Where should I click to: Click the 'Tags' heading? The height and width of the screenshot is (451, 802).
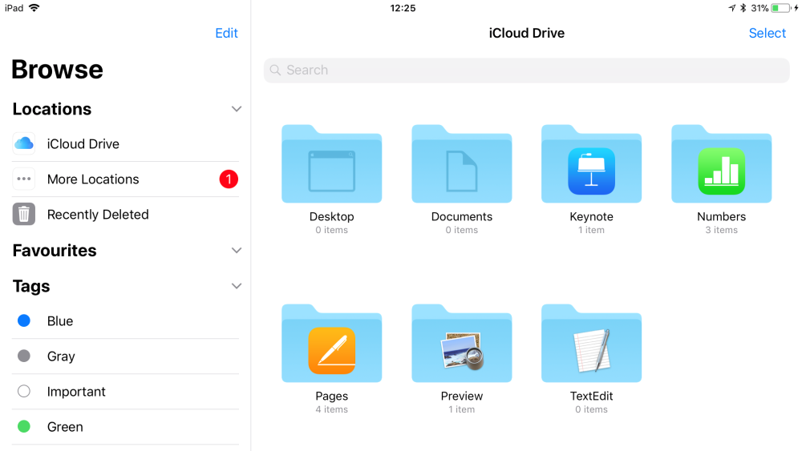31,287
